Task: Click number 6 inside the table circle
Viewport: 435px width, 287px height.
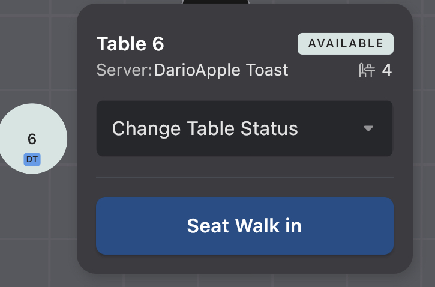Action: 32,139
